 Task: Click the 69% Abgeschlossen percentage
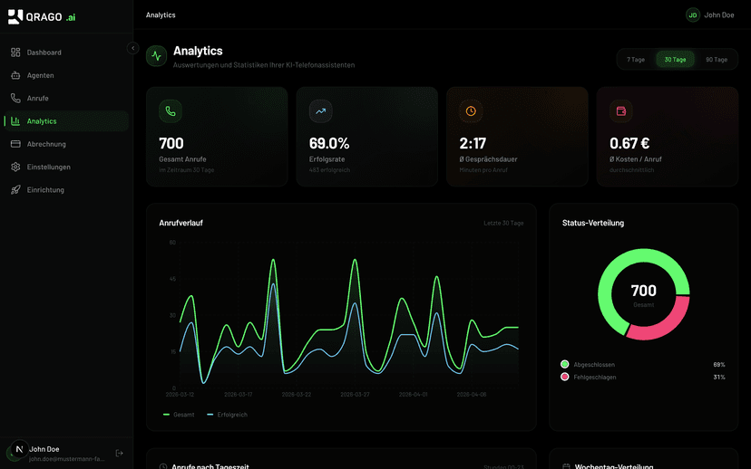719,365
